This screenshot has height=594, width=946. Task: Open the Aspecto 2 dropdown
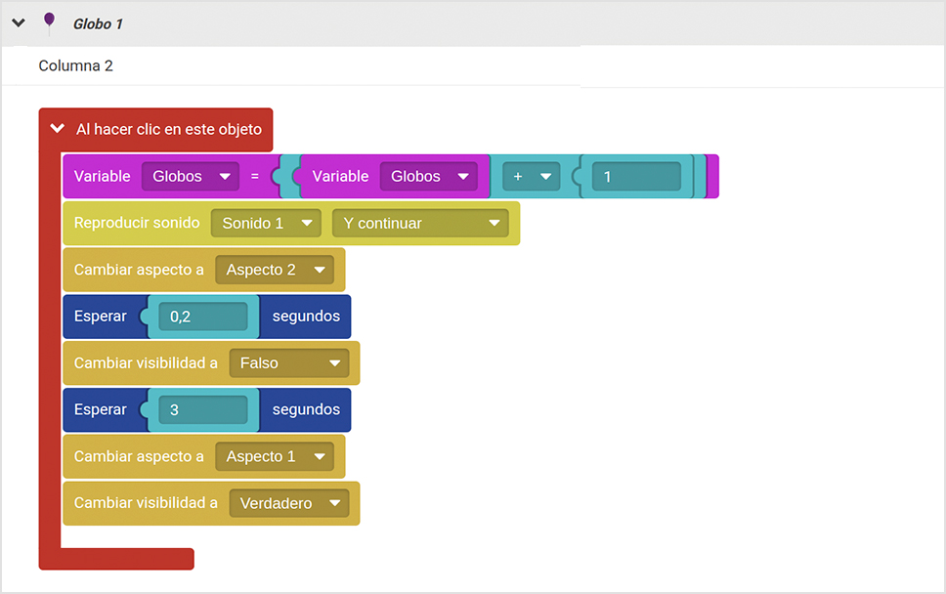click(275, 270)
